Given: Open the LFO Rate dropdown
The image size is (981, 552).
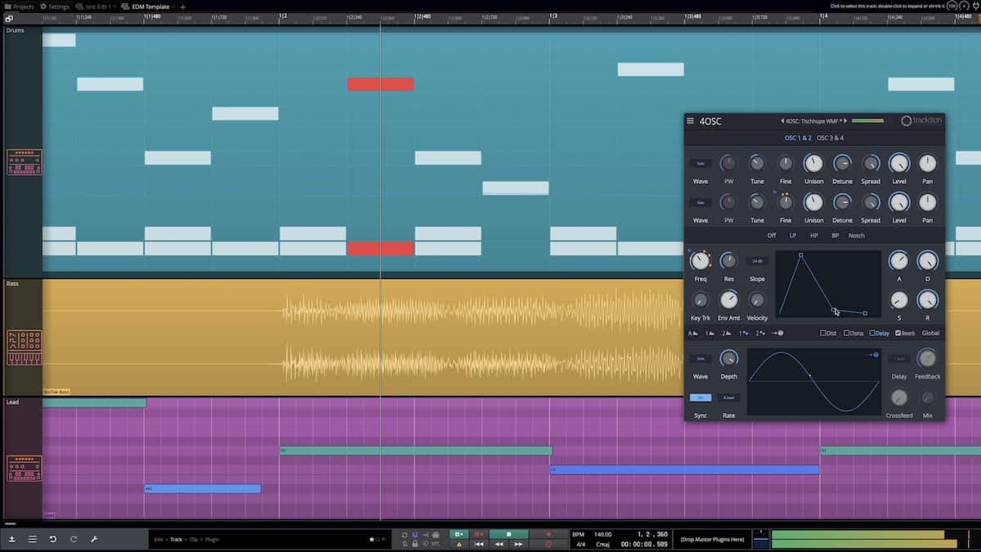Looking at the screenshot, I should 728,397.
